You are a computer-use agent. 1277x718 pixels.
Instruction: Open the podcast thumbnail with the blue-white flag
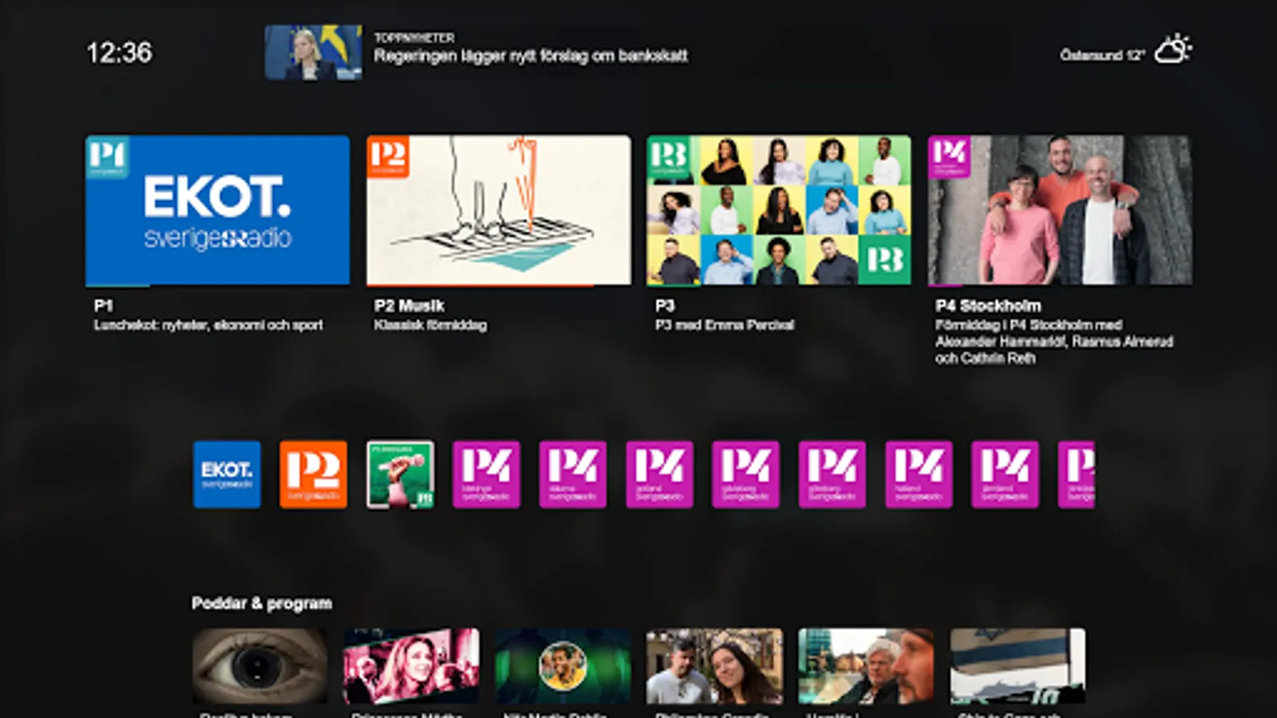(x=1018, y=666)
